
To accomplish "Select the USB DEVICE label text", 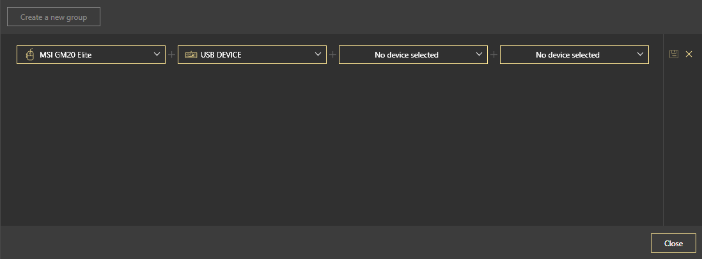I will click(x=221, y=55).
